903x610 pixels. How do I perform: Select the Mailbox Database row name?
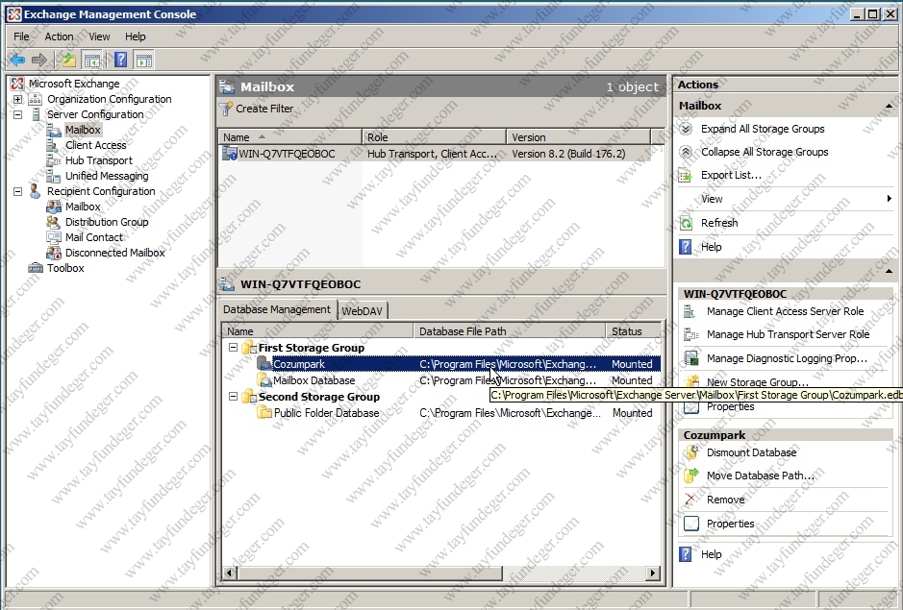(314, 380)
